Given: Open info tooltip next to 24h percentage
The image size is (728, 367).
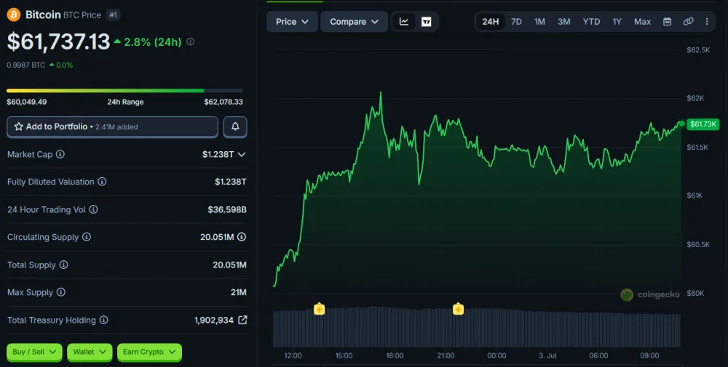Looking at the screenshot, I should coord(190,41).
